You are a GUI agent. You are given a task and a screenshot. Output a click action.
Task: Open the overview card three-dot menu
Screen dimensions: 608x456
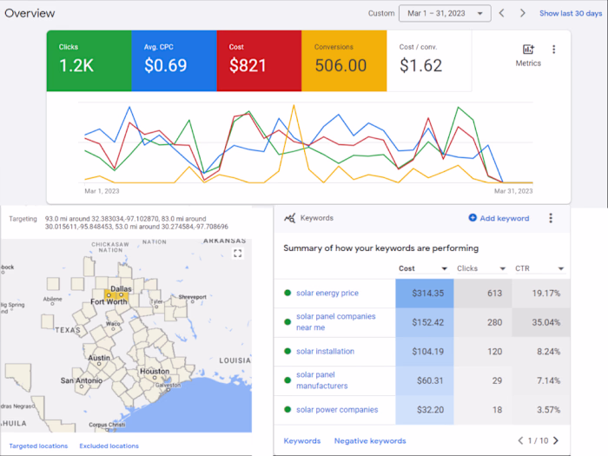(554, 50)
